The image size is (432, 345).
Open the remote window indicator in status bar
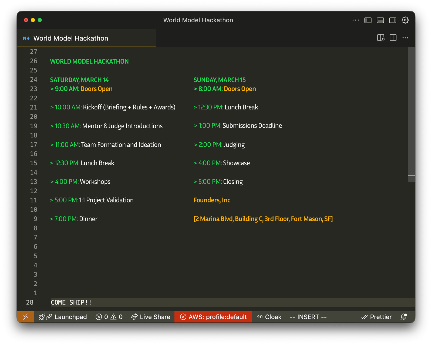26,317
